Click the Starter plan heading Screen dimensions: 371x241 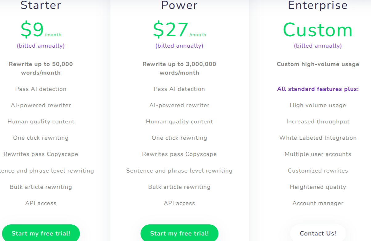point(41,5)
